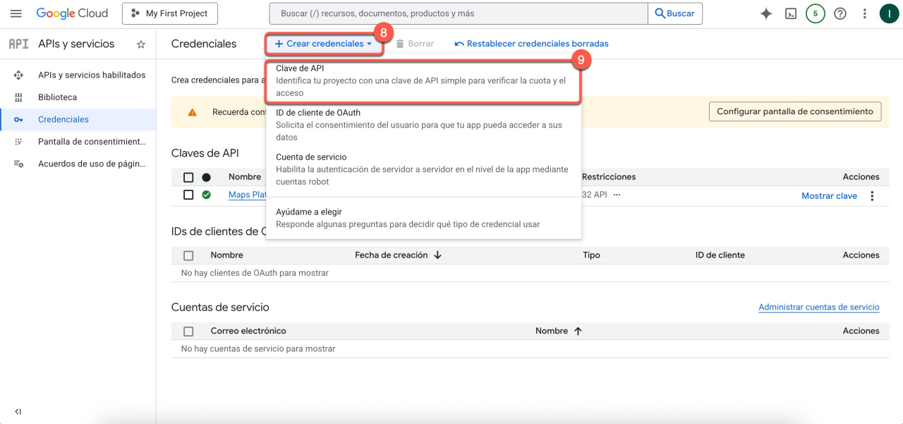Open the green notifications badge showing 5

[815, 13]
